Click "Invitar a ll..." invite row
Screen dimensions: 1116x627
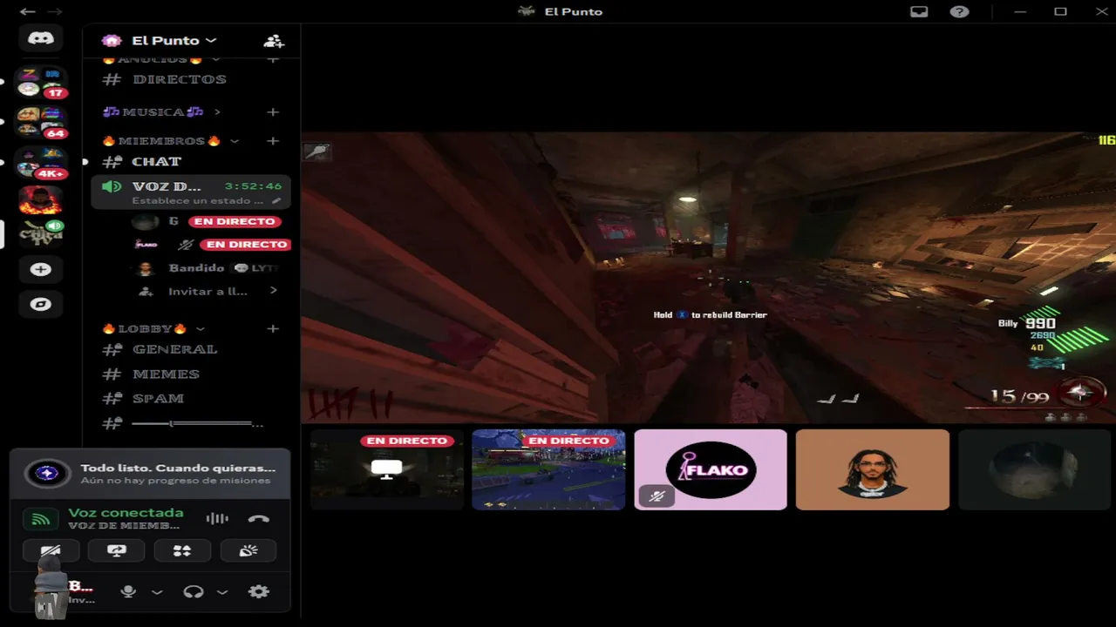(x=209, y=291)
